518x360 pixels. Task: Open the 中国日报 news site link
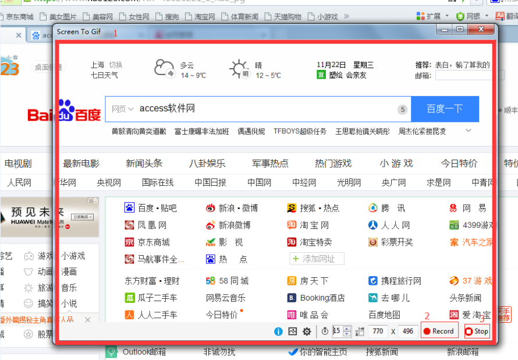(211, 182)
